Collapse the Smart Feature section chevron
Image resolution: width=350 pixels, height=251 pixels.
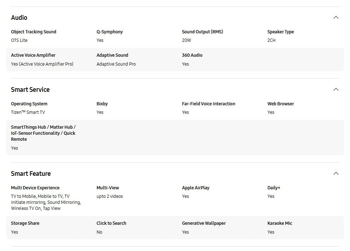(x=336, y=173)
